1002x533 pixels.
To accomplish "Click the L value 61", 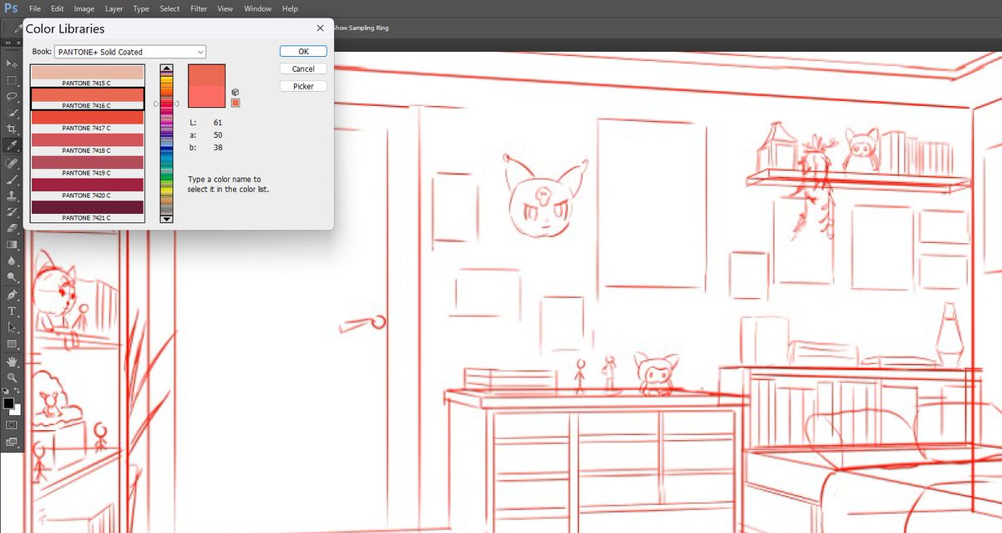I will (x=217, y=123).
